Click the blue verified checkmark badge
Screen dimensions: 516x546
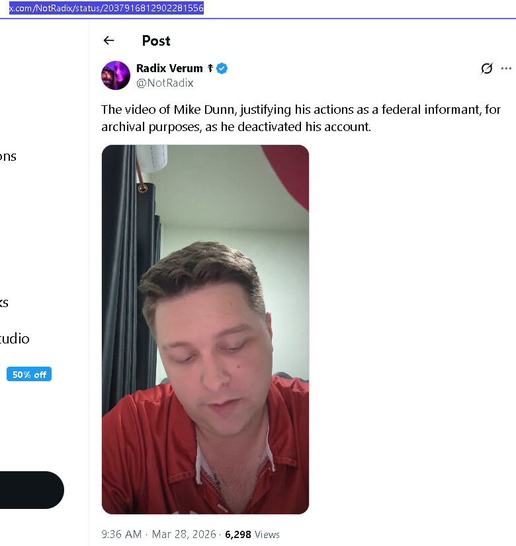pyautogui.click(x=222, y=68)
